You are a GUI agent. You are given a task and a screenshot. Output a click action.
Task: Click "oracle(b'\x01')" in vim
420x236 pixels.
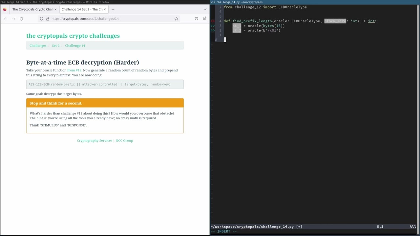click(264, 30)
